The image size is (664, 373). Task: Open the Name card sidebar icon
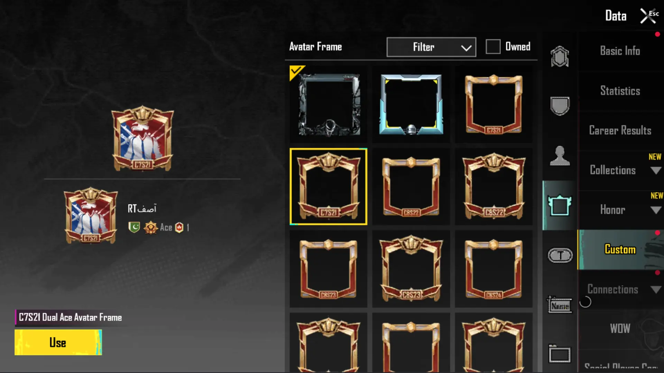pos(560,305)
